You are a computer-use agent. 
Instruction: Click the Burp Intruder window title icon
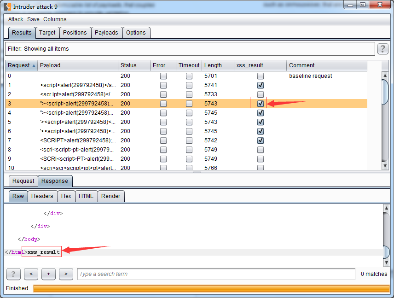tap(7, 6)
